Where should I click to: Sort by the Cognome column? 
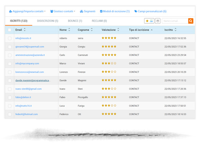click(x=85, y=30)
